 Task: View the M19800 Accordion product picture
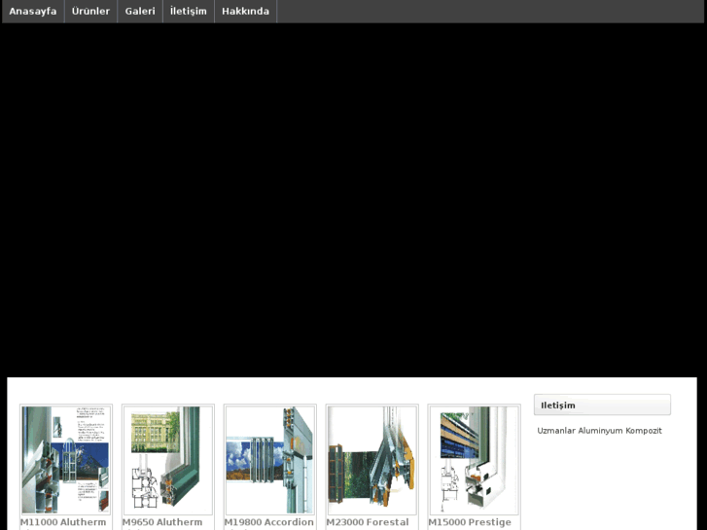coord(270,460)
